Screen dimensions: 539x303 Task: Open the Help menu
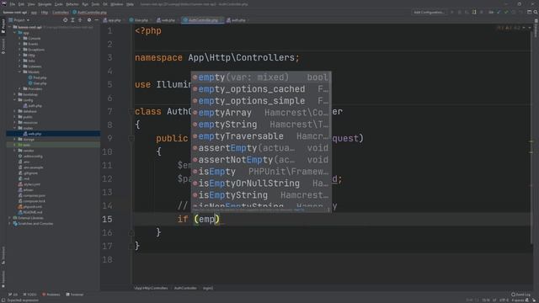130,4
